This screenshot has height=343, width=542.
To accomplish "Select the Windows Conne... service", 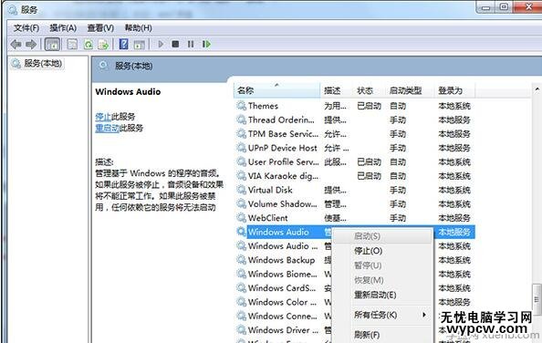I will 284,316.
